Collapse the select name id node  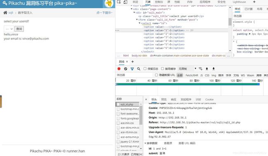coord(140,23)
